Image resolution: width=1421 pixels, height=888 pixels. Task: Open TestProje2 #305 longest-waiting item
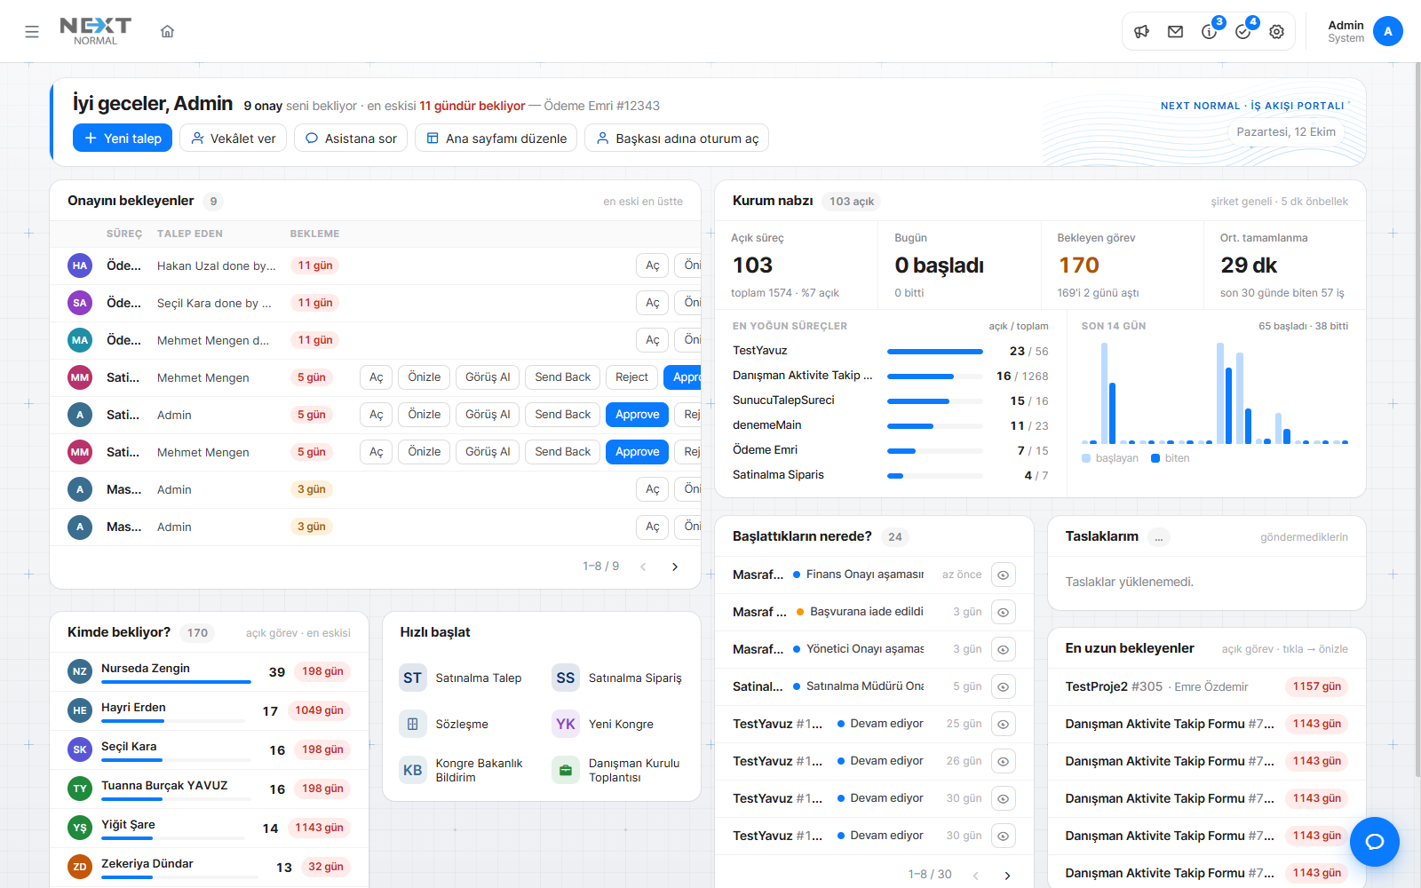[x=1206, y=686]
